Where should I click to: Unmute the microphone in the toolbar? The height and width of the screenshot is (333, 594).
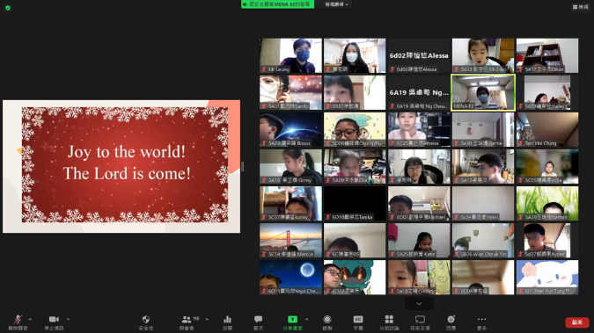coord(18,322)
